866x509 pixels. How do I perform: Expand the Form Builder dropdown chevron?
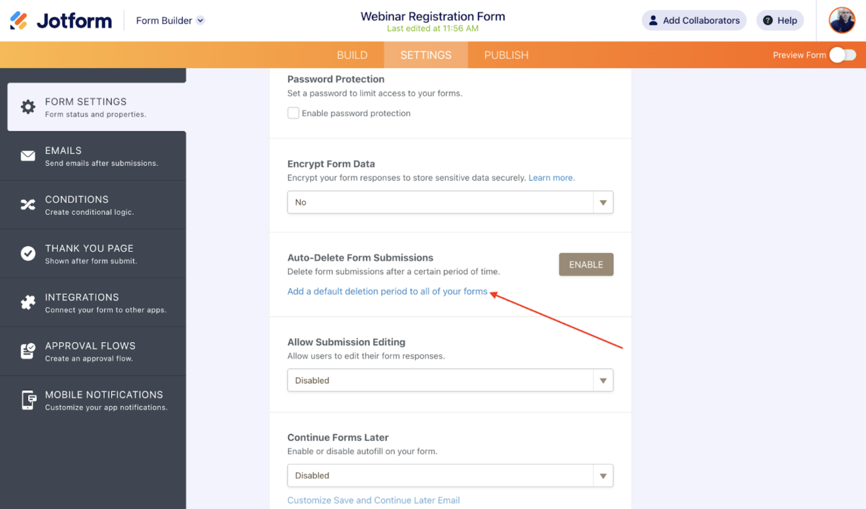[x=201, y=20]
